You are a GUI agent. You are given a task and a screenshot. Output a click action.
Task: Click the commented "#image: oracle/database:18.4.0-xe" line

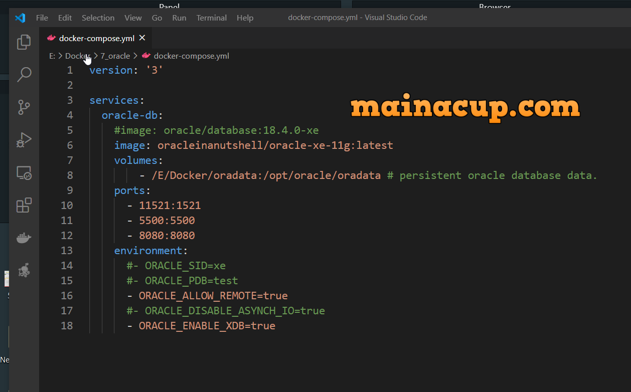click(216, 130)
